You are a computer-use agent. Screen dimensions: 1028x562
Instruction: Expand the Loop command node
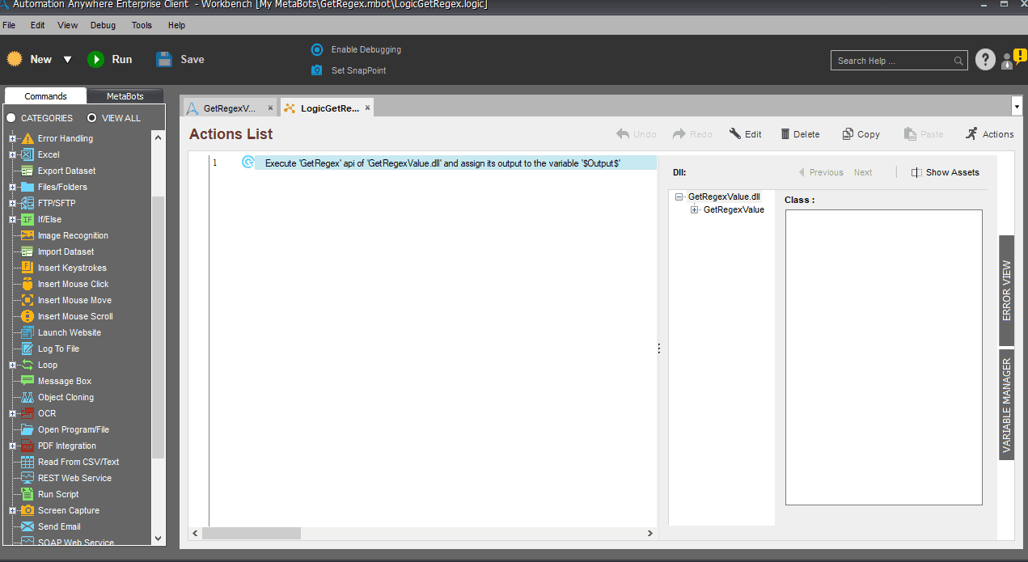pos(12,365)
